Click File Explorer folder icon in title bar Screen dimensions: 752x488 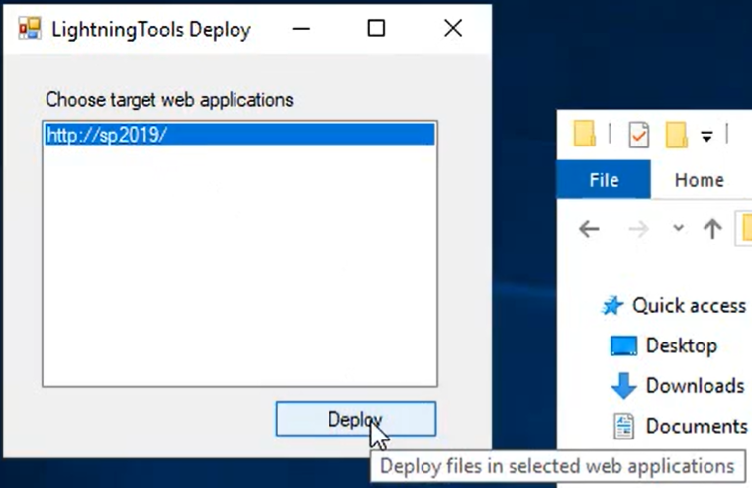pyautogui.click(x=584, y=134)
